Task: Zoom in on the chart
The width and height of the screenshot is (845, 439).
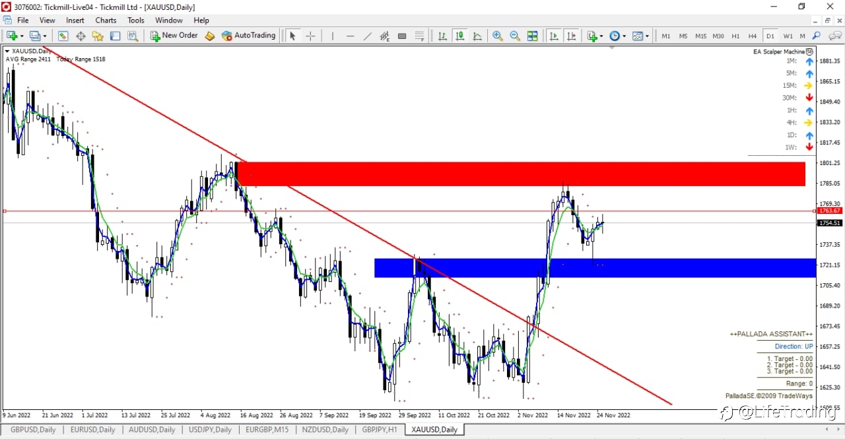Action: pos(497,36)
